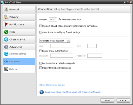This screenshot has width=133, height=105.
Task: Click the proxy Host field
Action: pos(62,46)
